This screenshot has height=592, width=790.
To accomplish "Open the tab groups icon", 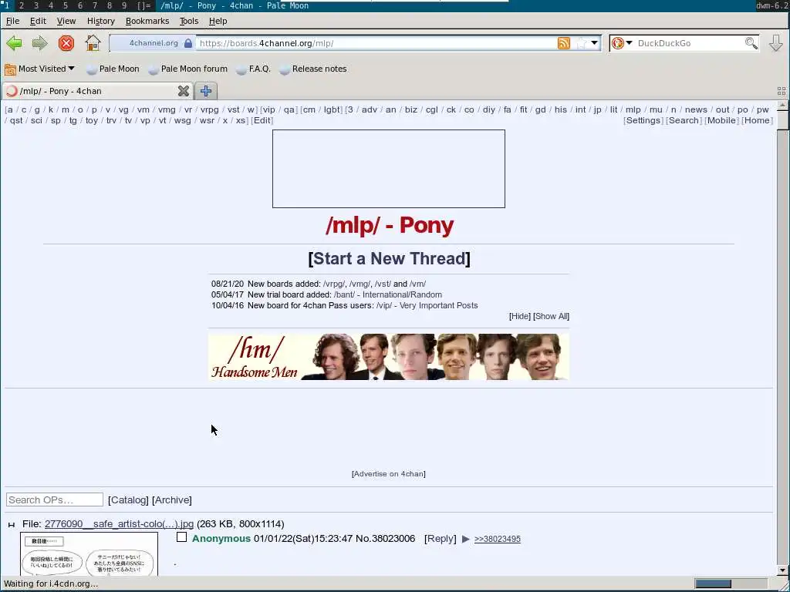I will tap(782, 91).
